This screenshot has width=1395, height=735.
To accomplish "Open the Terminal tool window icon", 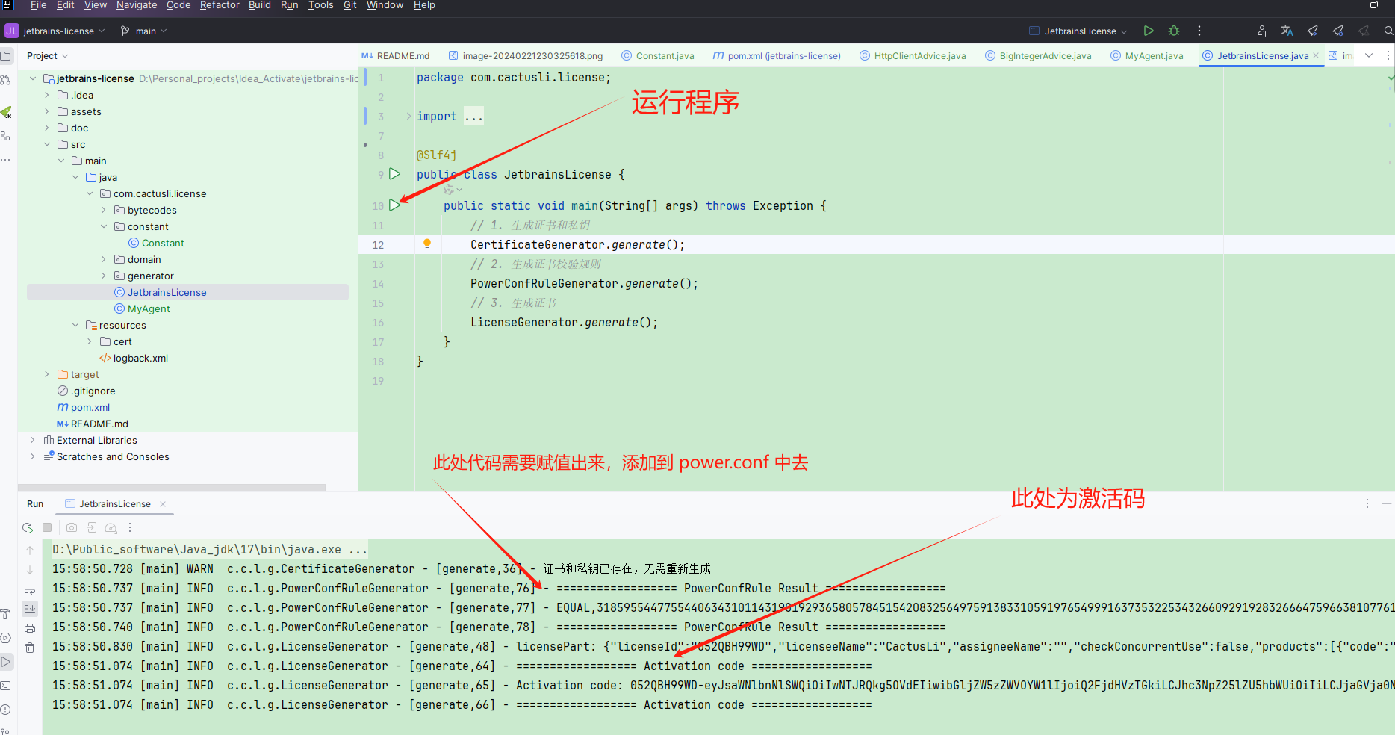I will (5, 686).
